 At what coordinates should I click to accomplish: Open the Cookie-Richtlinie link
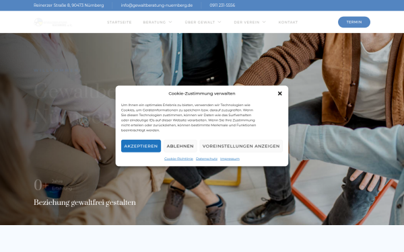click(178, 159)
